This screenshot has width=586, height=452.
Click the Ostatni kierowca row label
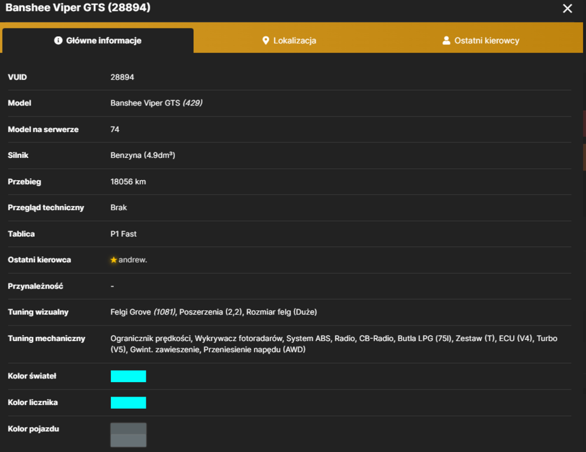coord(39,260)
